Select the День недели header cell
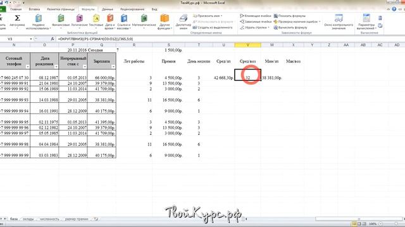The width and height of the screenshot is (405, 227). [x=199, y=61]
